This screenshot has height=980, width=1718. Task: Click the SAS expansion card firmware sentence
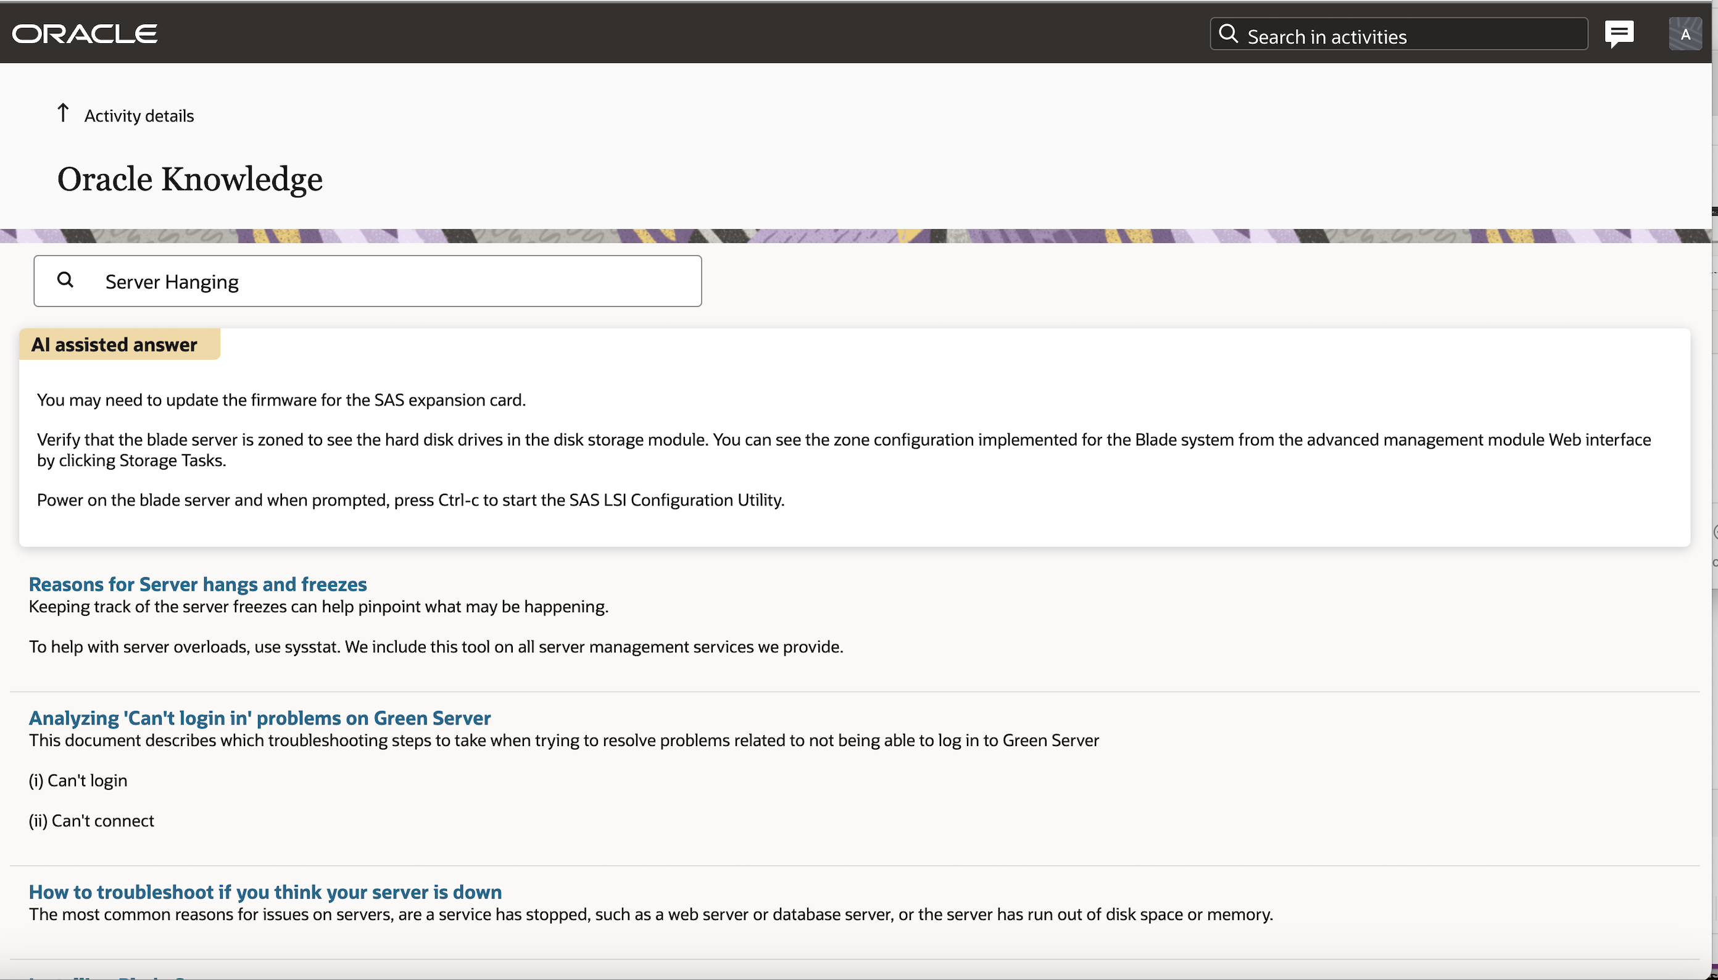281,400
